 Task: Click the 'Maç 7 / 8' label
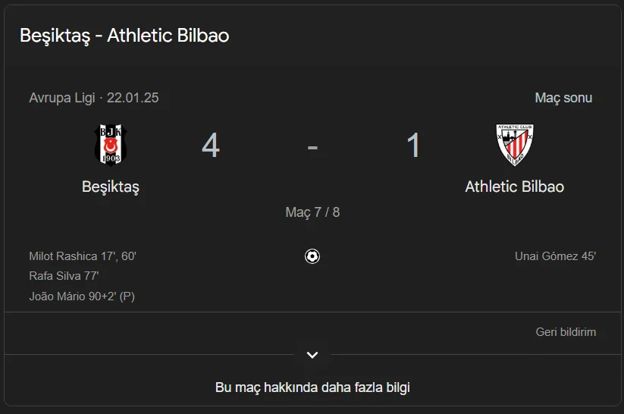pos(312,212)
